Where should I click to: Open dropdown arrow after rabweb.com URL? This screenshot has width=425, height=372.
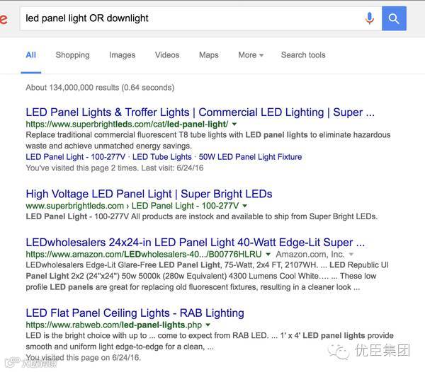coord(208,325)
